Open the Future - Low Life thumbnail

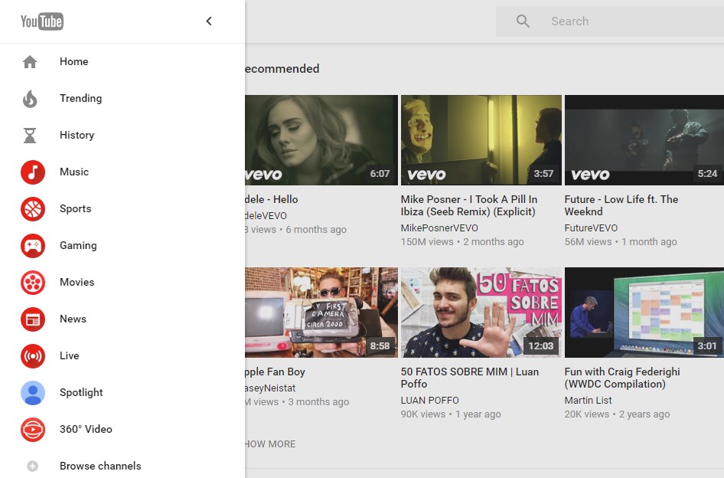(x=644, y=140)
